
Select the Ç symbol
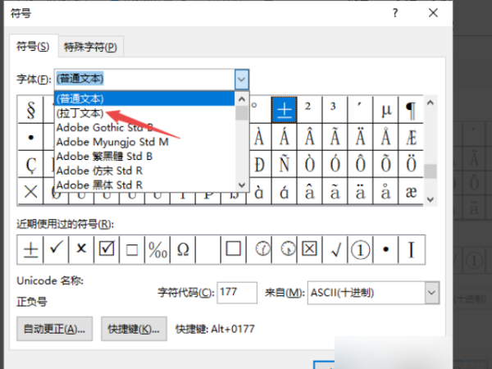[x=30, y=165]
